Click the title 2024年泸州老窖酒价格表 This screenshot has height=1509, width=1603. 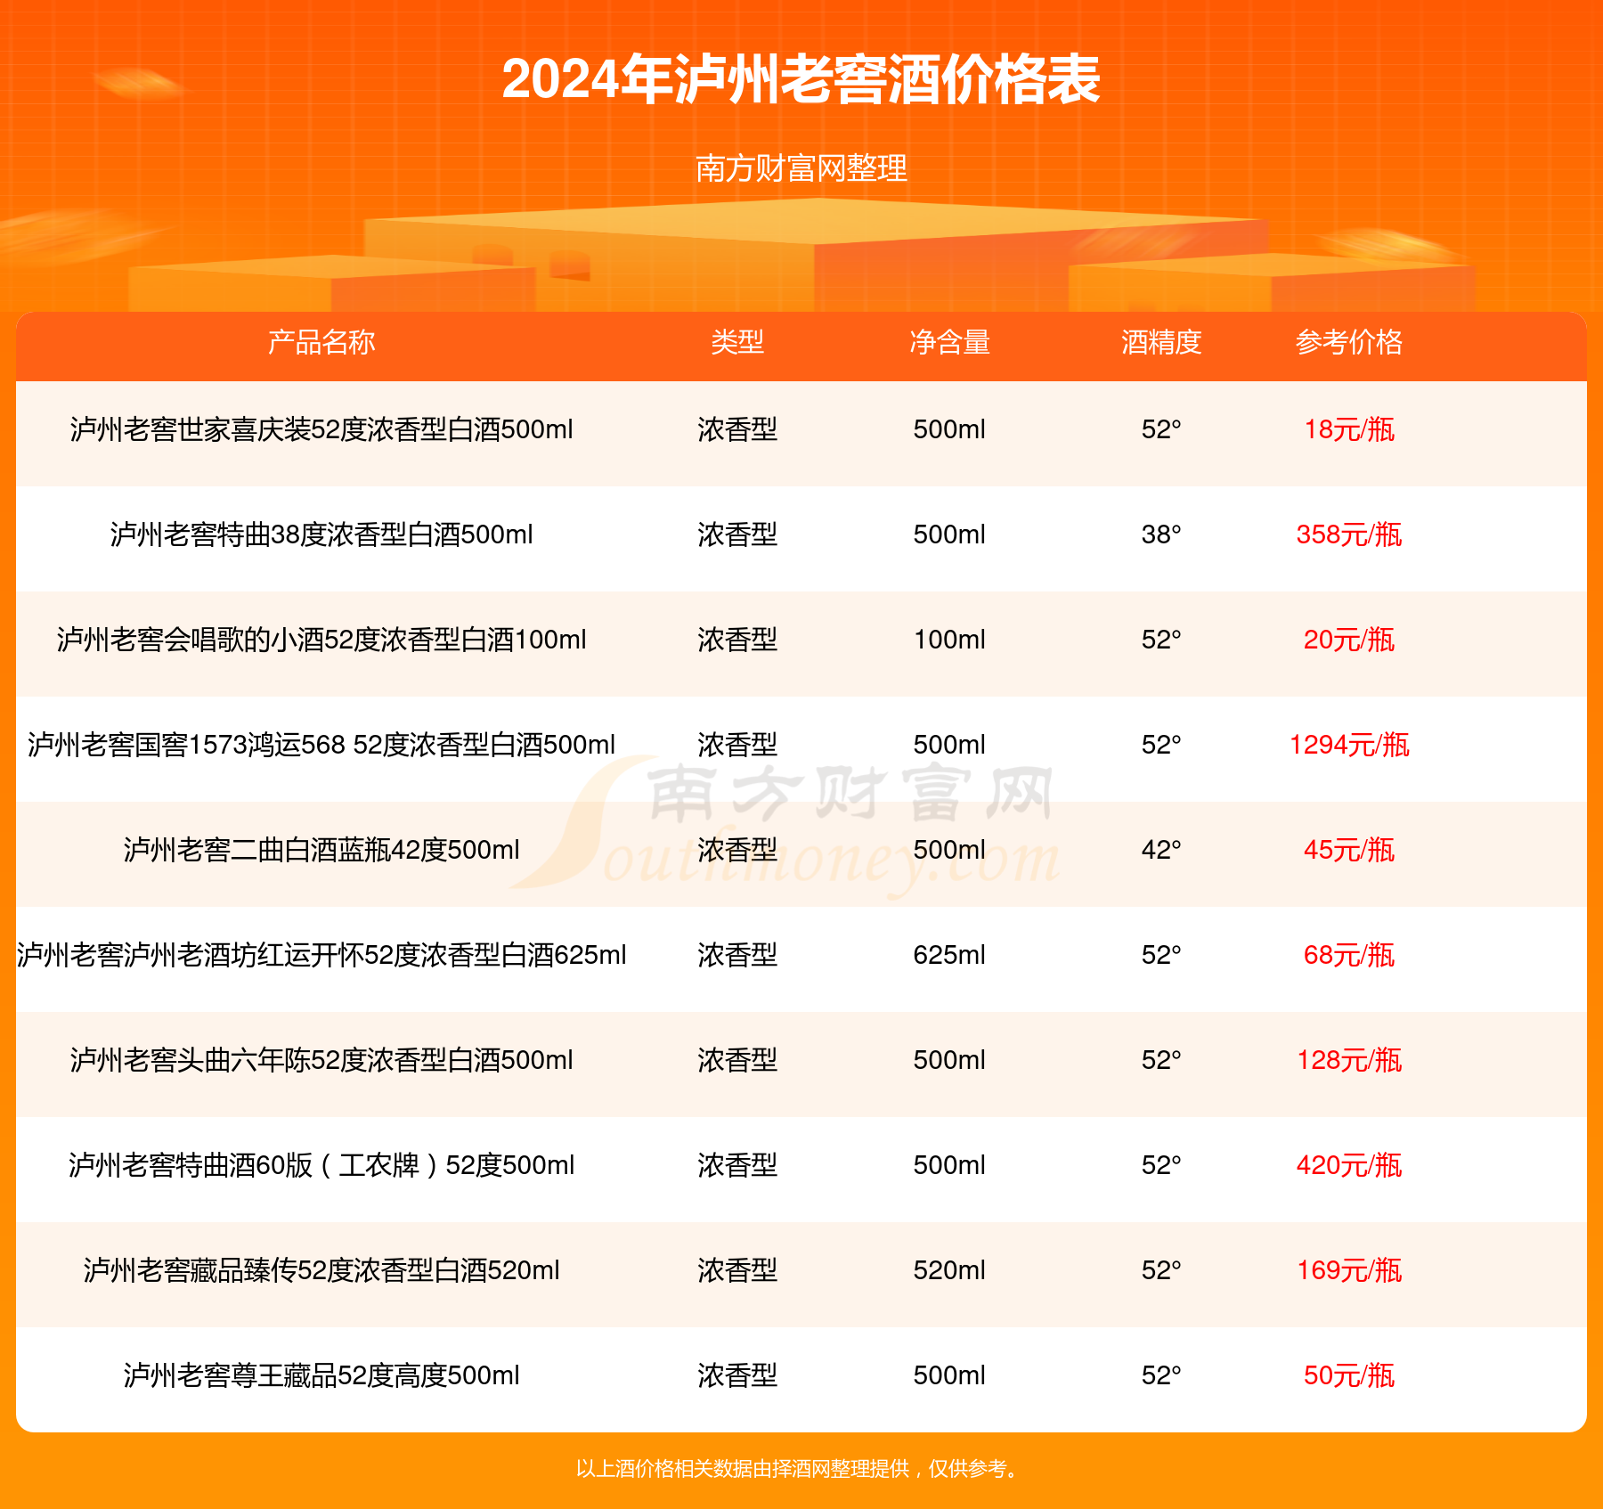pos(801,79)
